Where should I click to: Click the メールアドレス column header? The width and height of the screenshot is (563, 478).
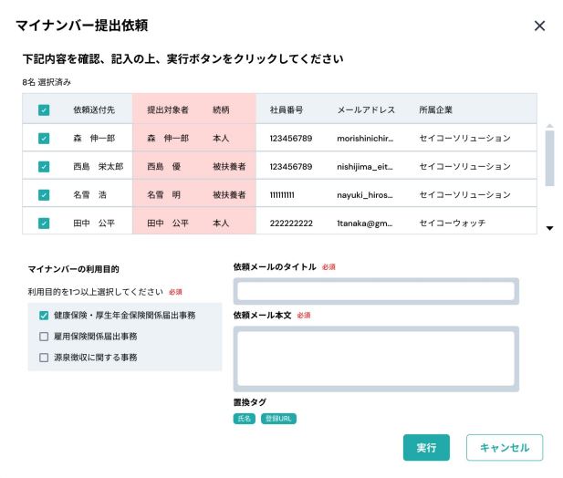[x=366, y=109]
